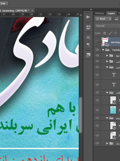Hide the بک group
This screenshot has height=161, width=120.
97,143
